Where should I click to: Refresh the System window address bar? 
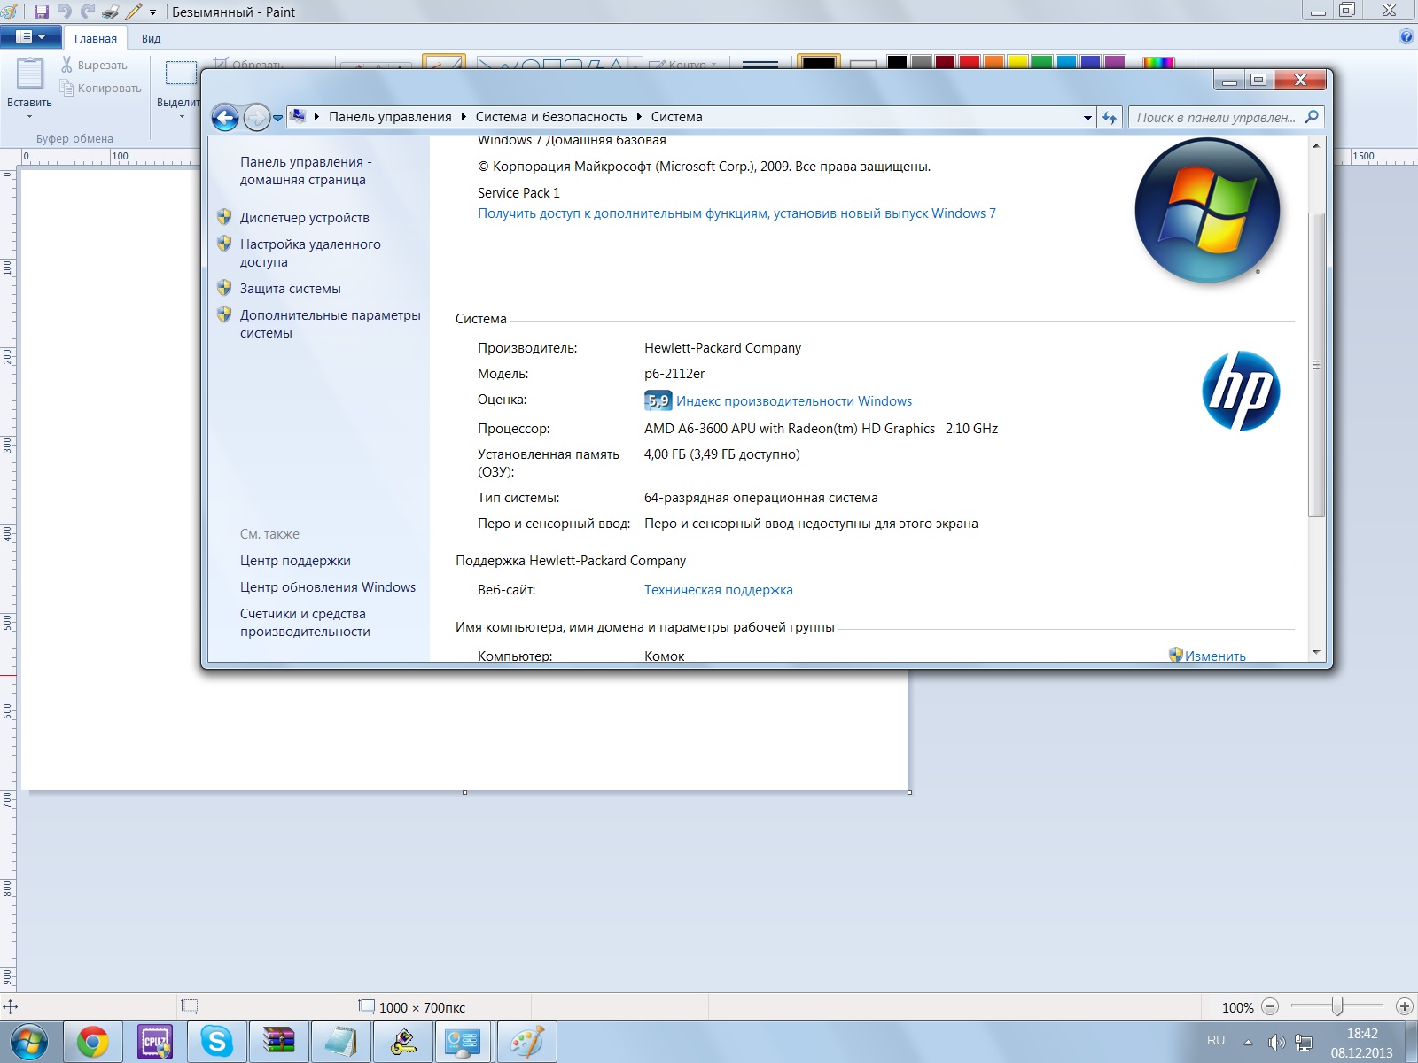[1110, 117]
